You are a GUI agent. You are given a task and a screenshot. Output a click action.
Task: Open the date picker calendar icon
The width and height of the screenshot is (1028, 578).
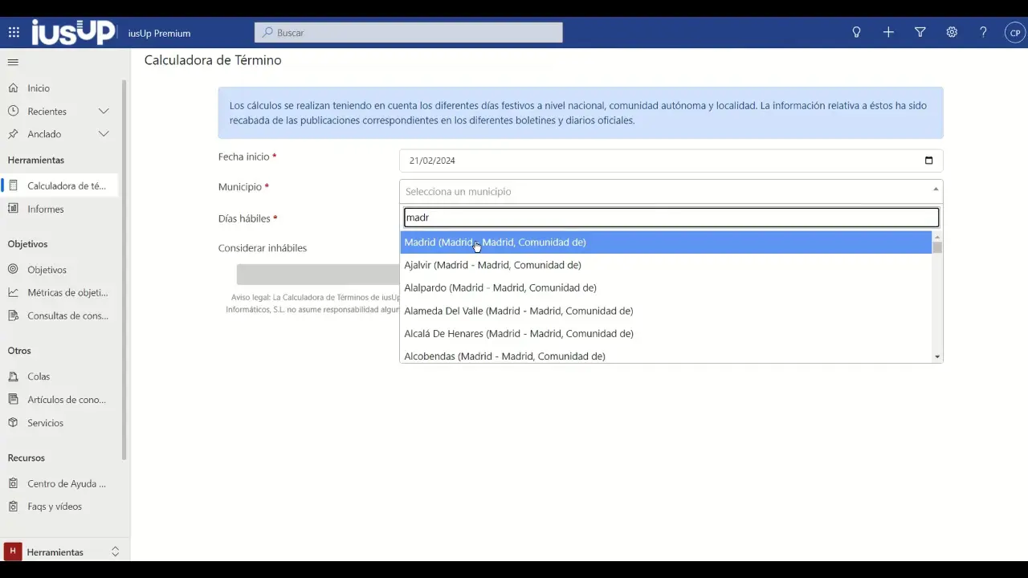pyautogui.click(x=928, y=161)
